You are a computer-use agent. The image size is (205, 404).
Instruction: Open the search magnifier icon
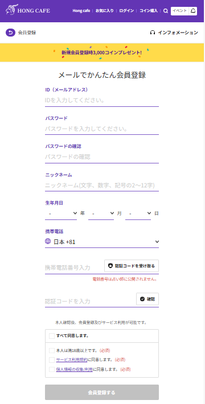166,11
